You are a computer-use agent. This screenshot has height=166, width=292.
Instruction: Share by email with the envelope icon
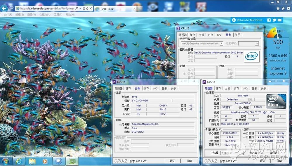pos(279,20)
